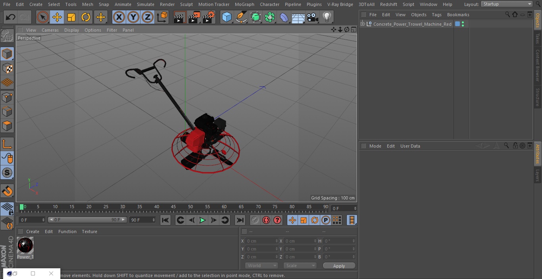Open the Deformer bend icon
542x279 pixels.
[x=284, y=17]
